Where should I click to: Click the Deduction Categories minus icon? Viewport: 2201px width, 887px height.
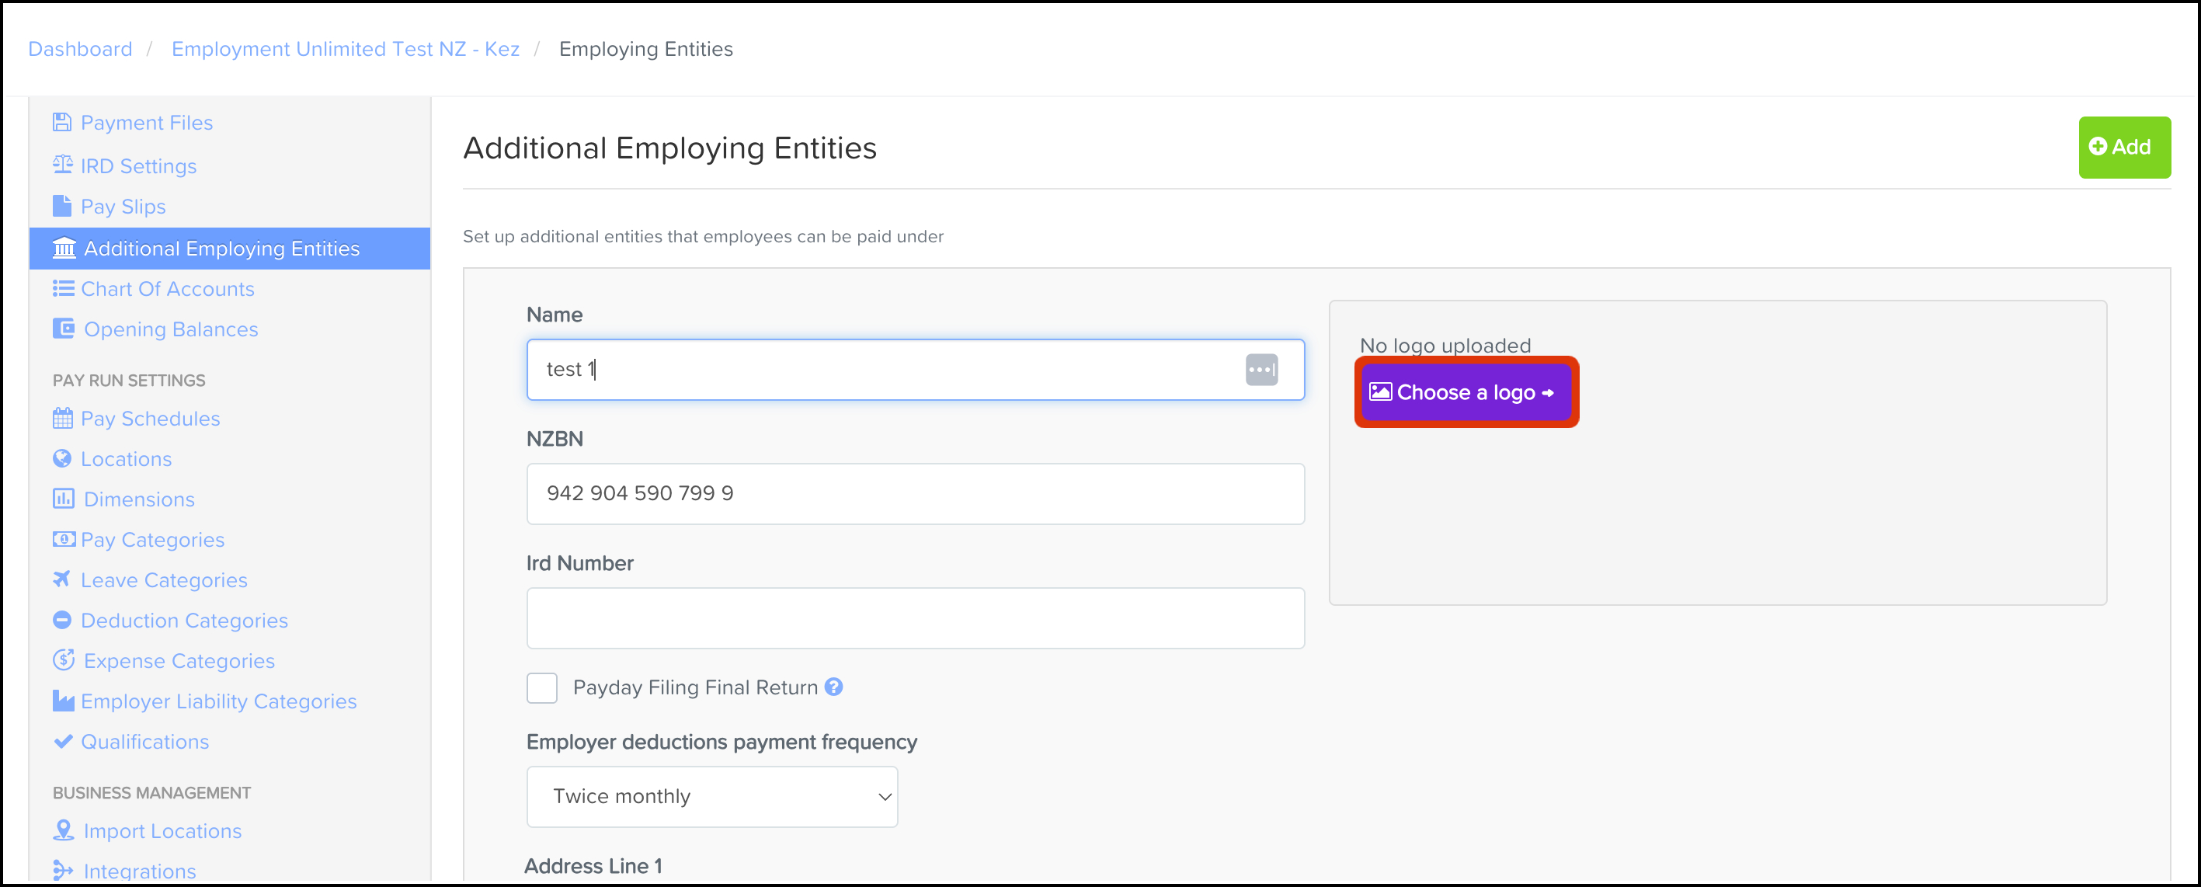[x=61, y=620]
